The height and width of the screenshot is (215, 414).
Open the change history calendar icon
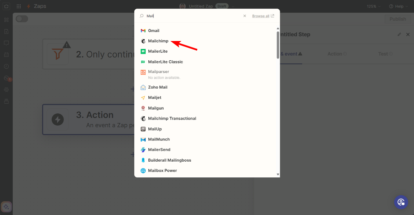[6, 55]
